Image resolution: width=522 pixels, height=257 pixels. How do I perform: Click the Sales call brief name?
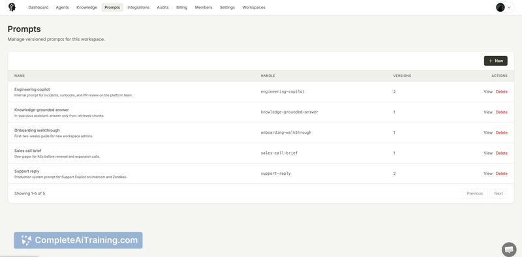click(x=27, y=151)
